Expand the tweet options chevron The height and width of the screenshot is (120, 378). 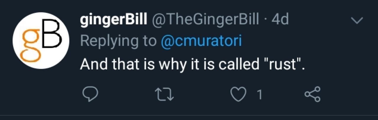(356, 21)
